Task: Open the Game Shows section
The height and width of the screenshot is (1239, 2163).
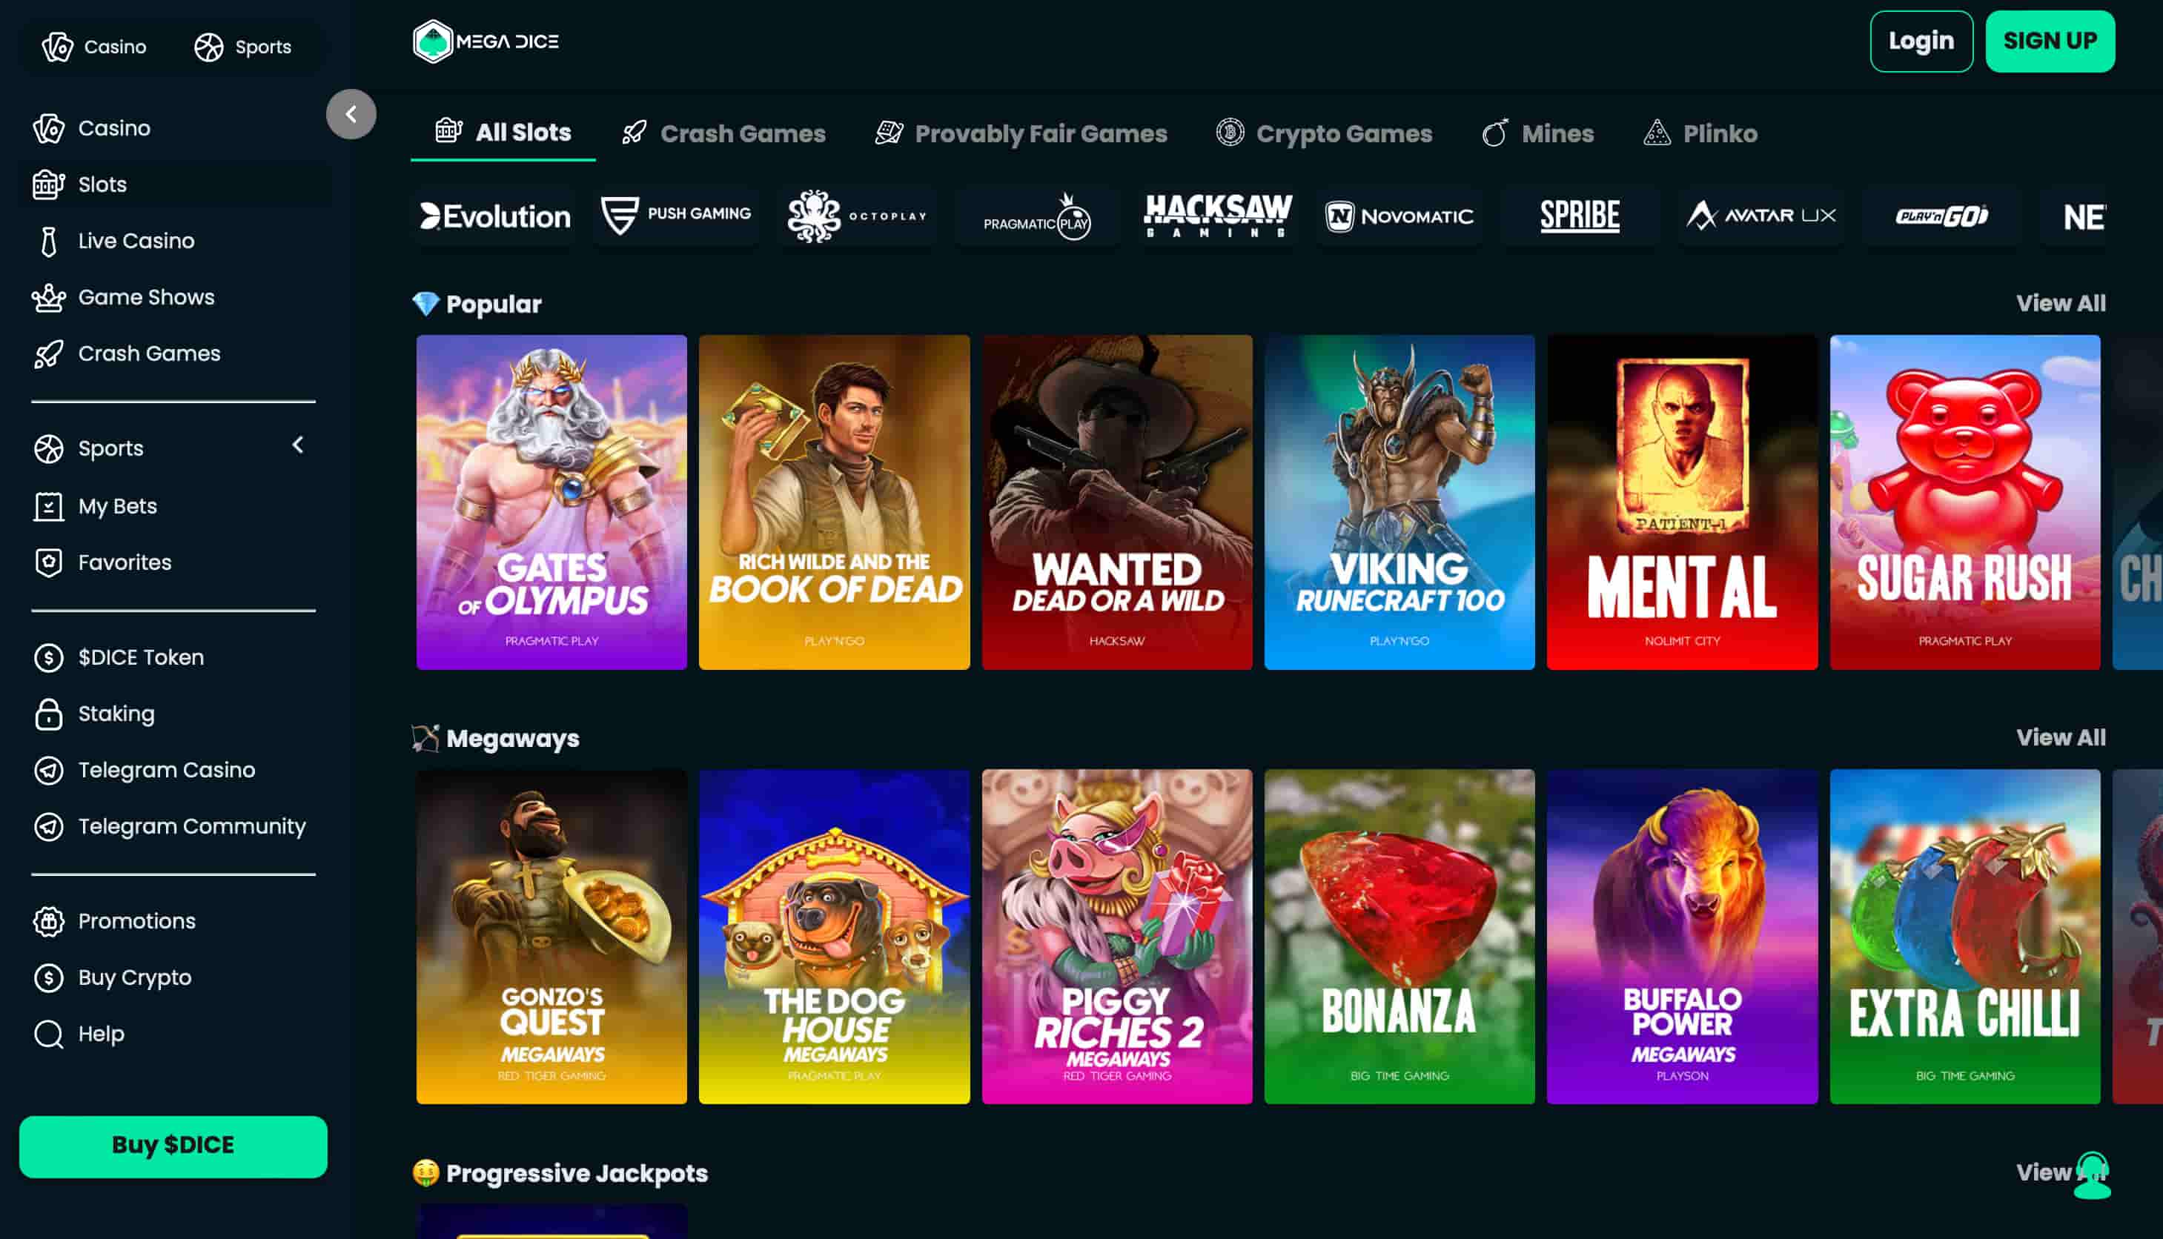Action: [x=145, y=297]
